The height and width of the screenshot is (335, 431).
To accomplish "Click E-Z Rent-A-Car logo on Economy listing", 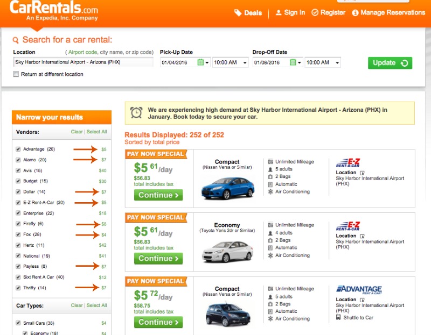I will click(x=347, y=226).
